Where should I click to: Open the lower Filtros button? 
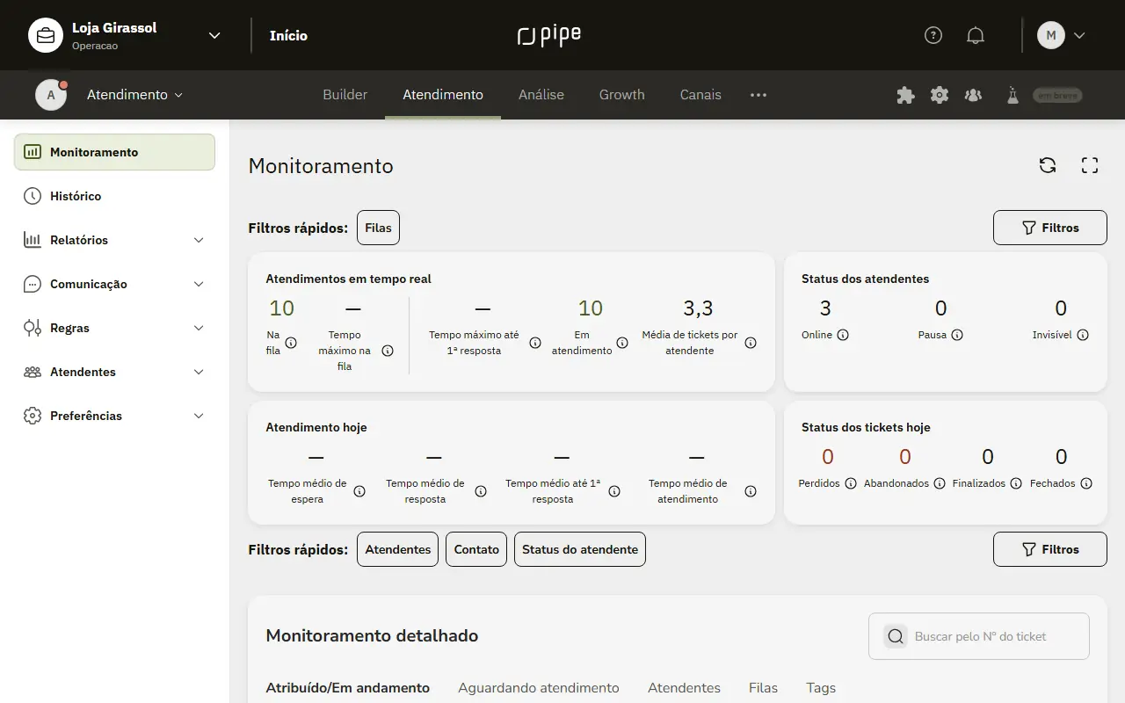pyautogui.click(x=1049, y=549)
